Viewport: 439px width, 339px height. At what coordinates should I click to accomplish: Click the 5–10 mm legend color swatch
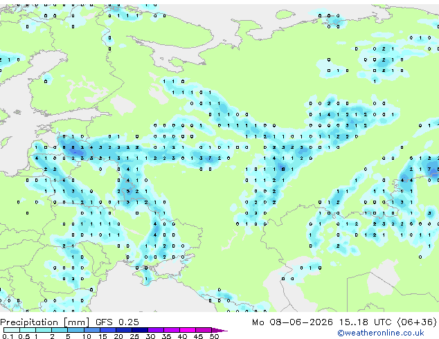pos(75,330)
